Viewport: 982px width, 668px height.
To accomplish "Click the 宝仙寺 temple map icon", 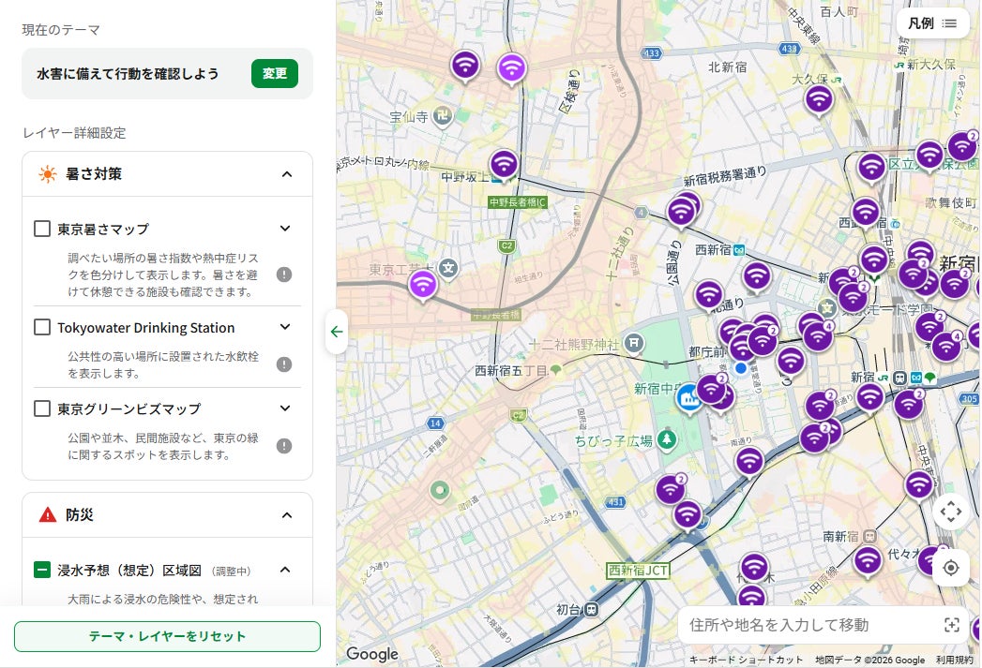I will point(444,115).
